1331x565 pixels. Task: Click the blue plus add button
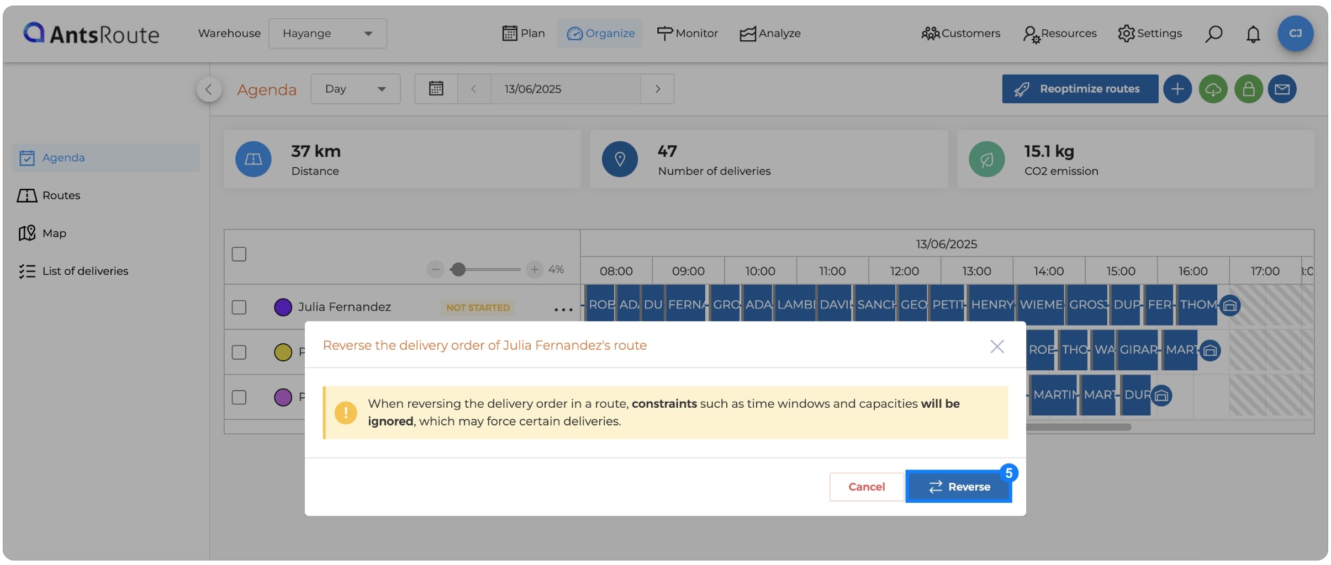(1177, 89)
